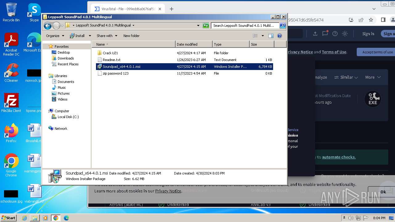
Task: Click Network in the navigation pane
Action: 61,129
